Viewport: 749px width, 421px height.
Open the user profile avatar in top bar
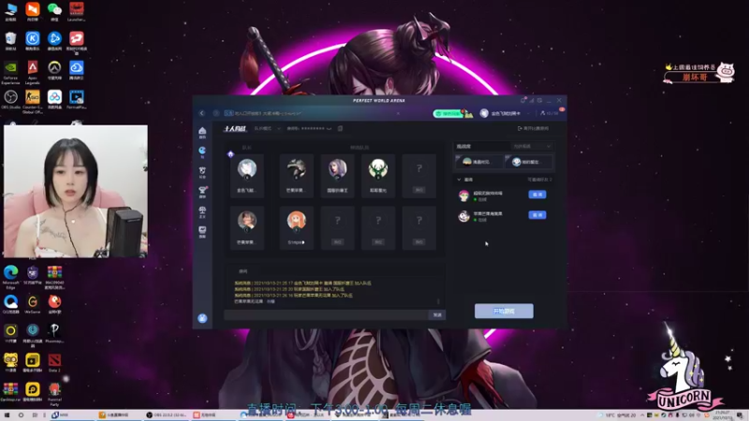[484, 113]
